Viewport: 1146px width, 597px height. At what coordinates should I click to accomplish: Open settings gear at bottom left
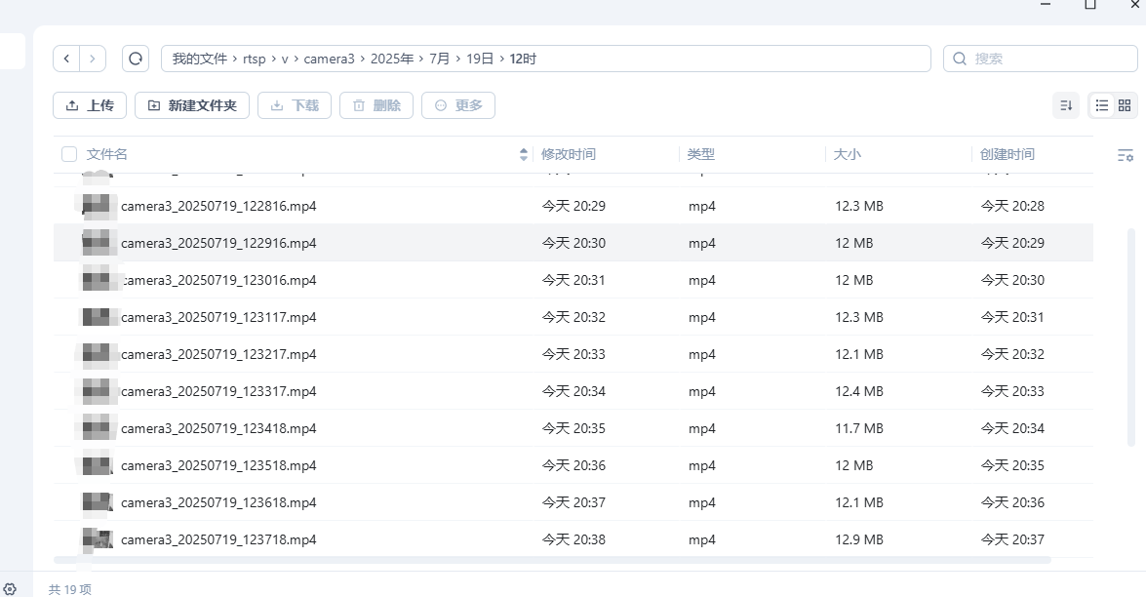point(10,589)
